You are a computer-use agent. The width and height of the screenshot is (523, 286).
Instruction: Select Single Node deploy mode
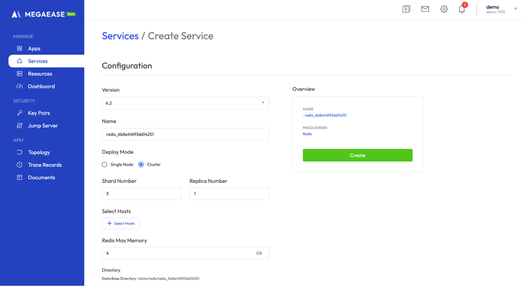point(105,165)
